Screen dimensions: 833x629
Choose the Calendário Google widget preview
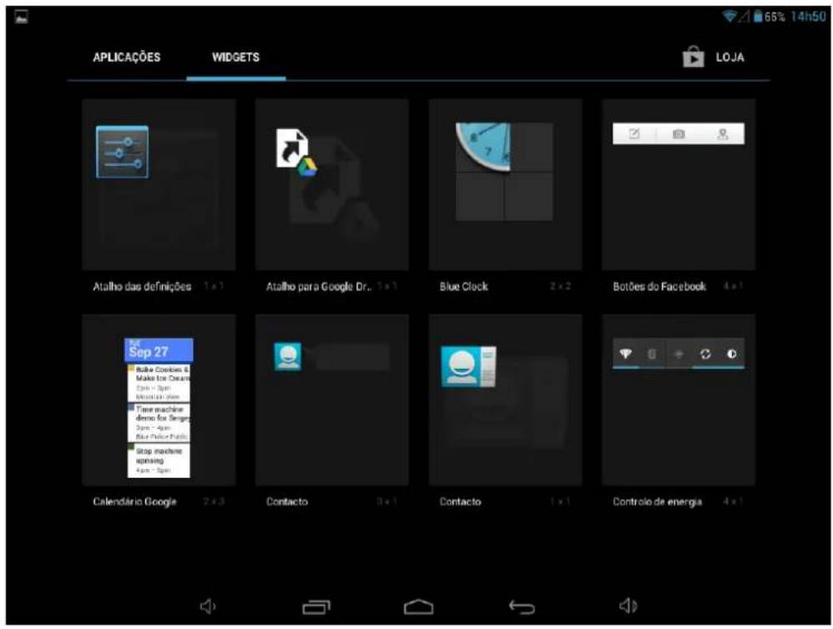click(159, 408)
